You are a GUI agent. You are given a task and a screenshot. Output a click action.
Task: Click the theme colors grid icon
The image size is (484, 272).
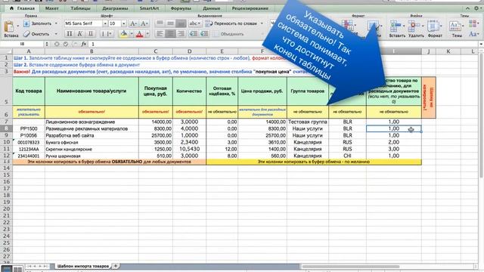pyautogui.click(x=473, y=23)
